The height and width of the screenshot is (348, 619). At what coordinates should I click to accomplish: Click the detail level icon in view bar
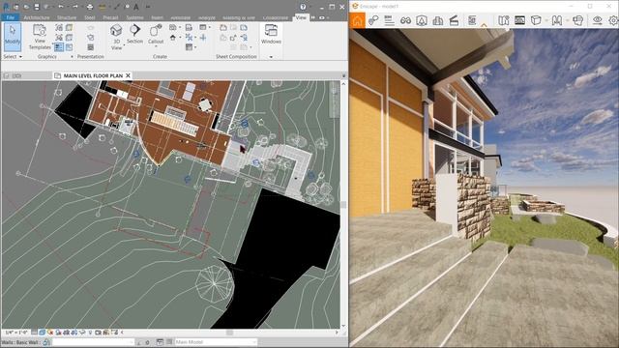35,333
